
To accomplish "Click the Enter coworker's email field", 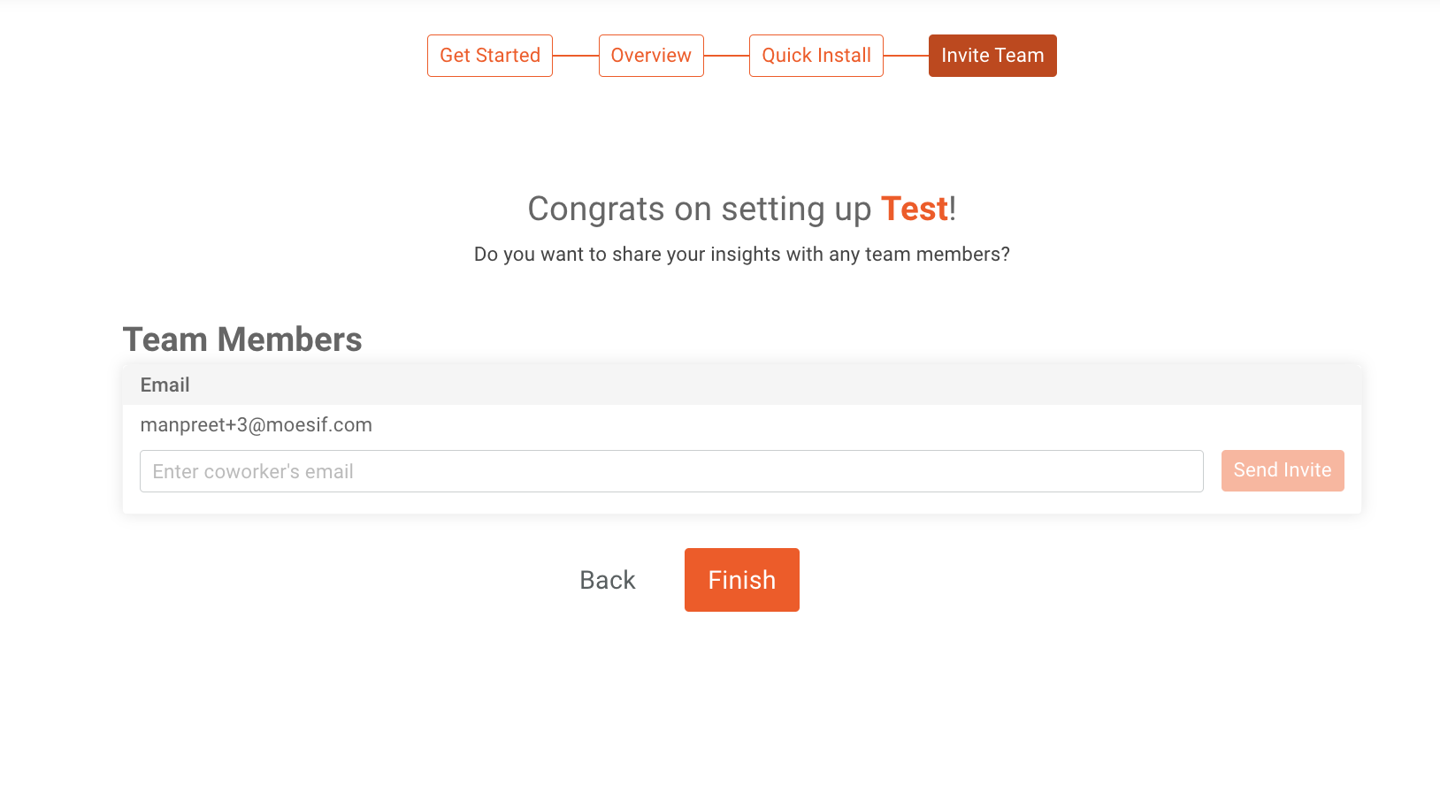I will 671,471.
